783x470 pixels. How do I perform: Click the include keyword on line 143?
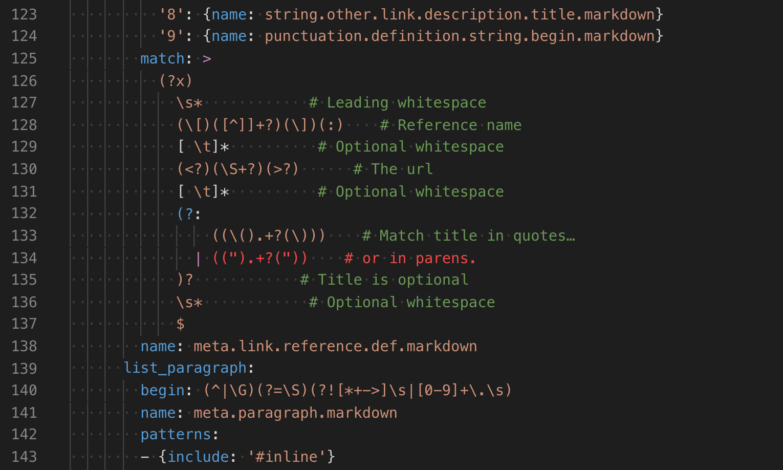pos(198,456)
